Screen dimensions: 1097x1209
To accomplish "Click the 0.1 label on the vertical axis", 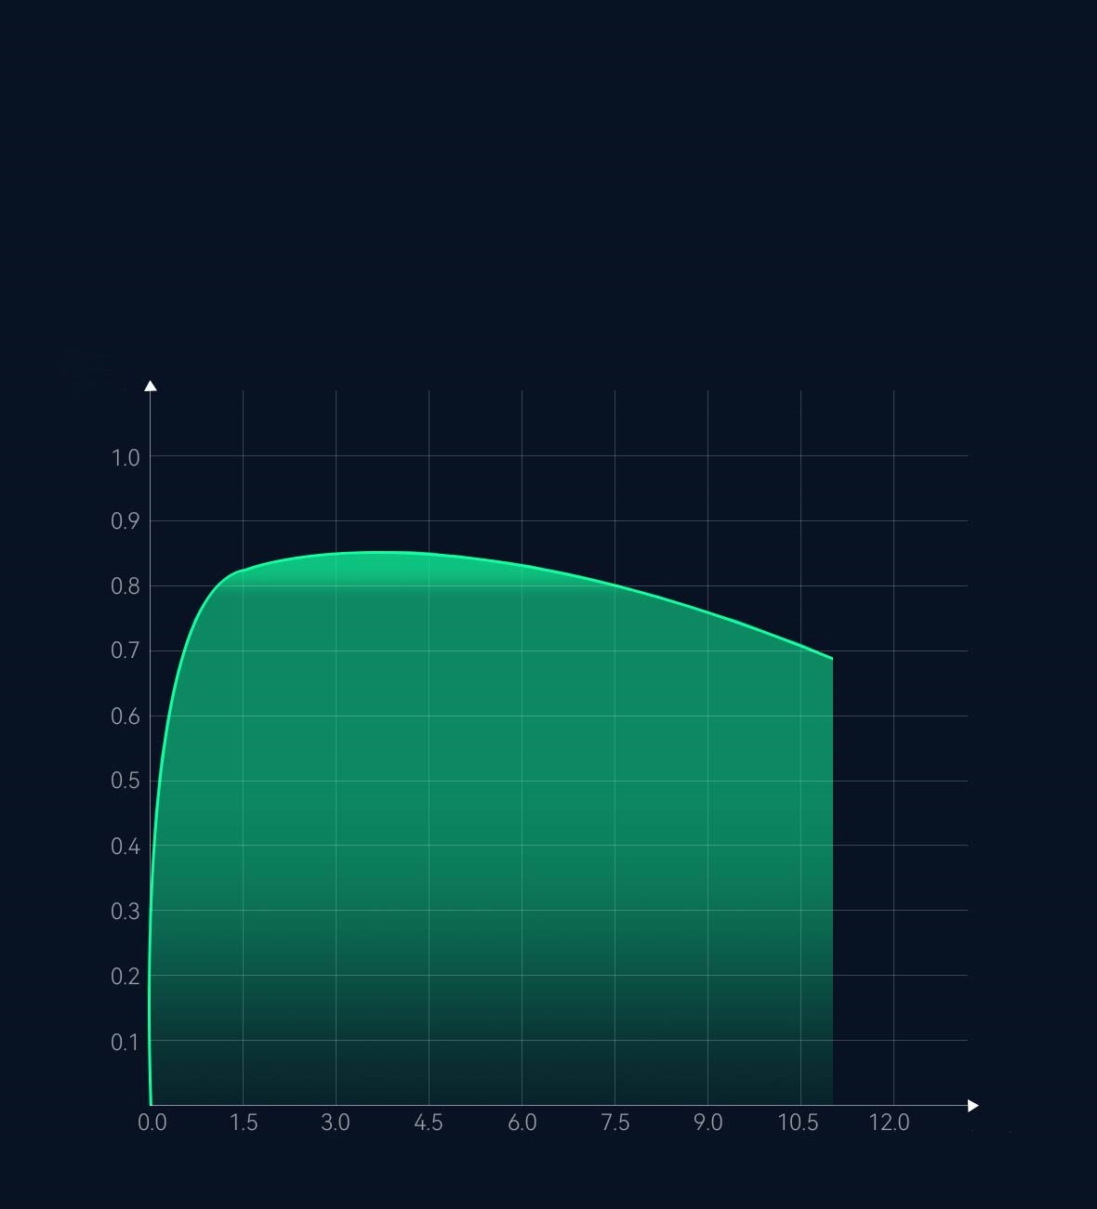I will point(126,1042).
